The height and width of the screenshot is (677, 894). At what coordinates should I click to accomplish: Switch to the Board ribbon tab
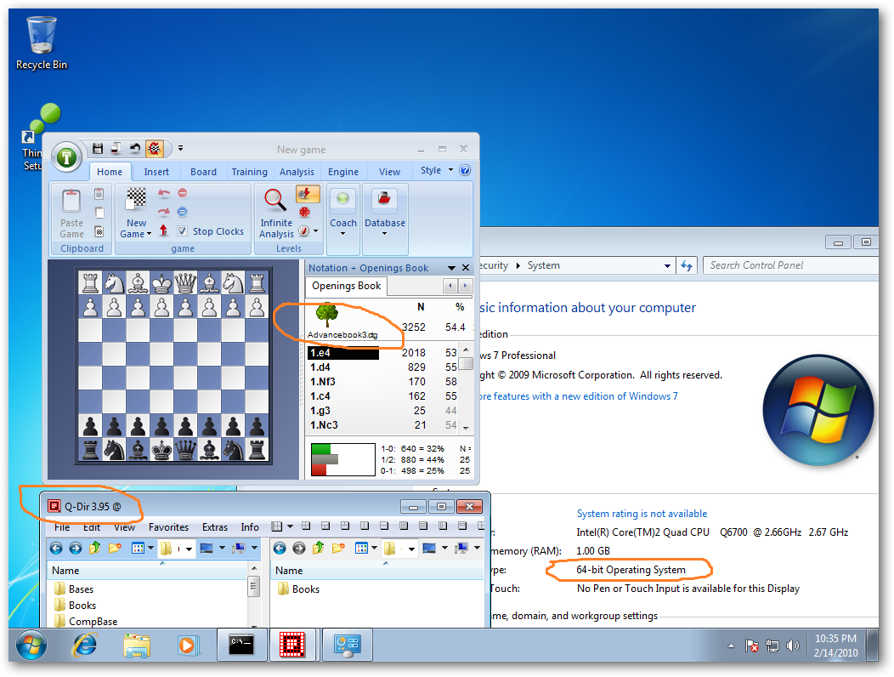click(x=204, y=172)
